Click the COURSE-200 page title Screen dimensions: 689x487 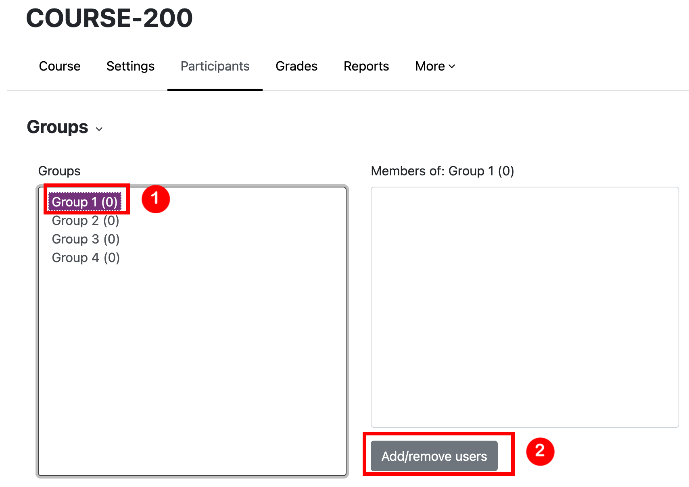109,18
